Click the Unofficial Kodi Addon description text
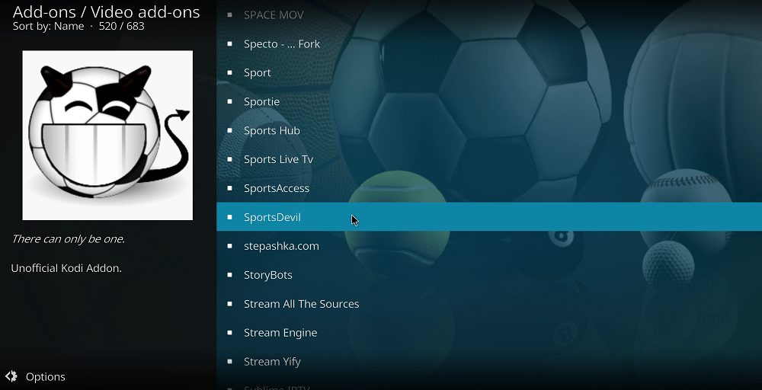762x390 pixels. point(66,268)
